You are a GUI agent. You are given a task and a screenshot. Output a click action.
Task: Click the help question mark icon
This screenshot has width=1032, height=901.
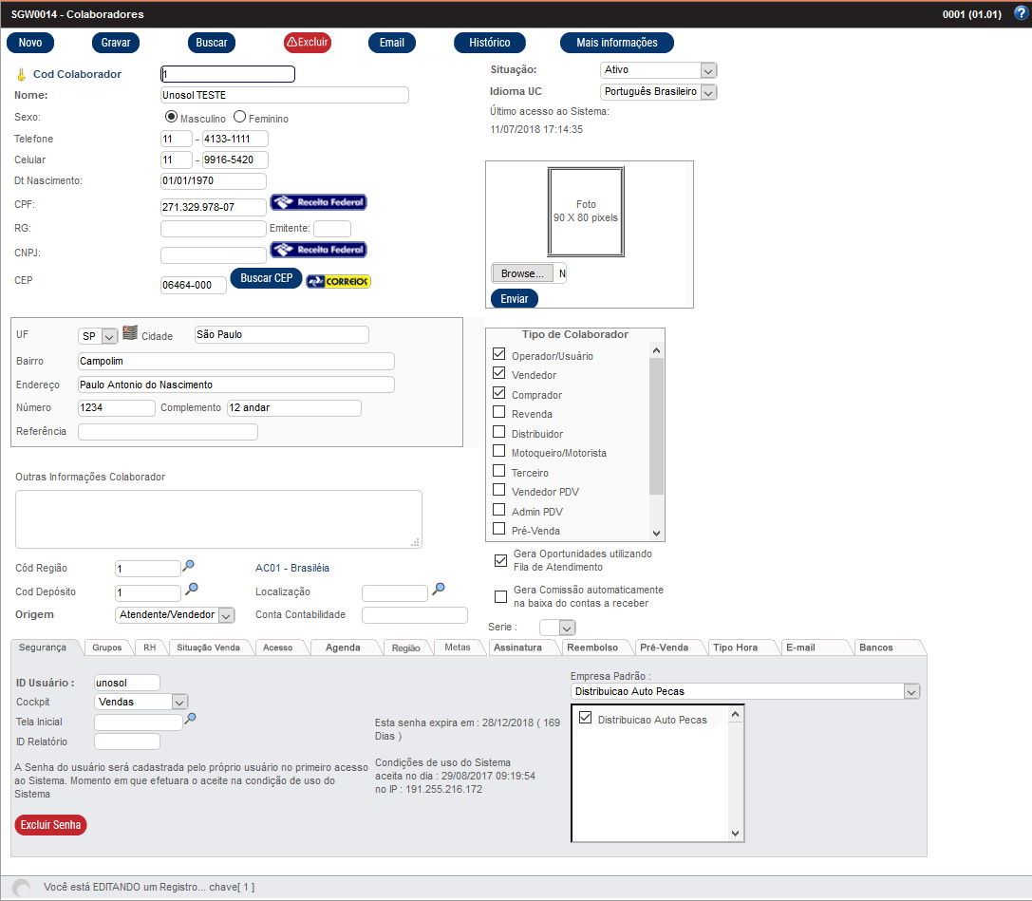point(1021,13)
